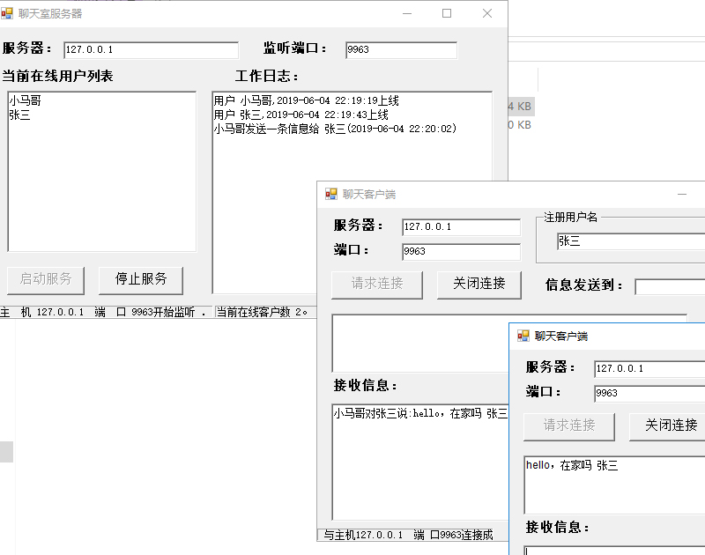Viewport: 705px width, 555px height.
Task: Click empty message box in 张三 client
Action: (420, 343)
